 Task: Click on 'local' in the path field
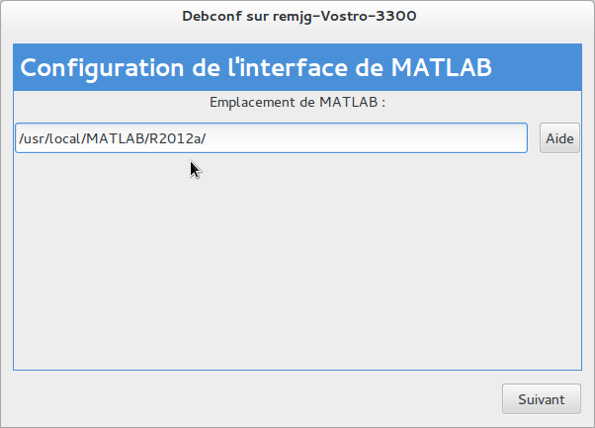(x=63, y=138)
